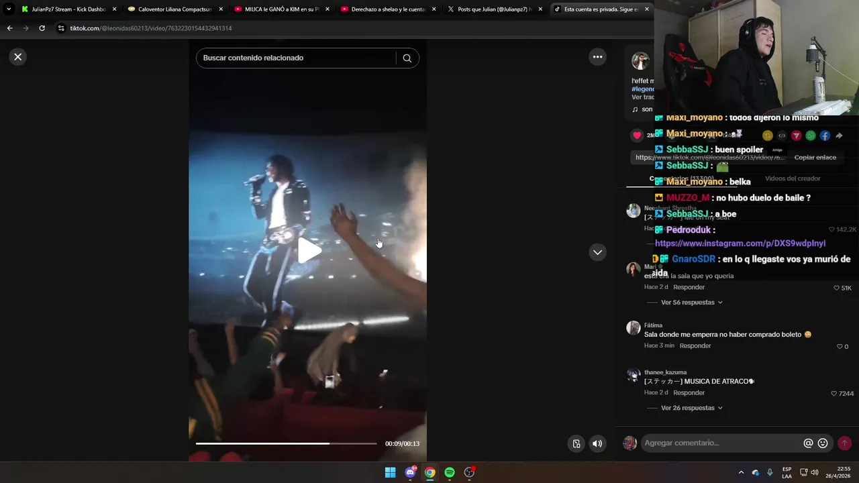Screen dimensions: 859x483
Task: Open the Instagram link posted by Pedrooduk
Action: click(740, 244)
